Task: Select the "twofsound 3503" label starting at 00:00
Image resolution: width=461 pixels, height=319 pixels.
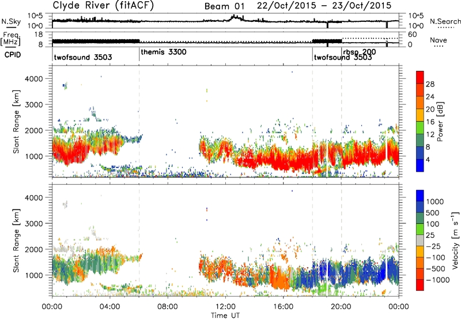Action: pyautogui.click(x=83, y=57)
